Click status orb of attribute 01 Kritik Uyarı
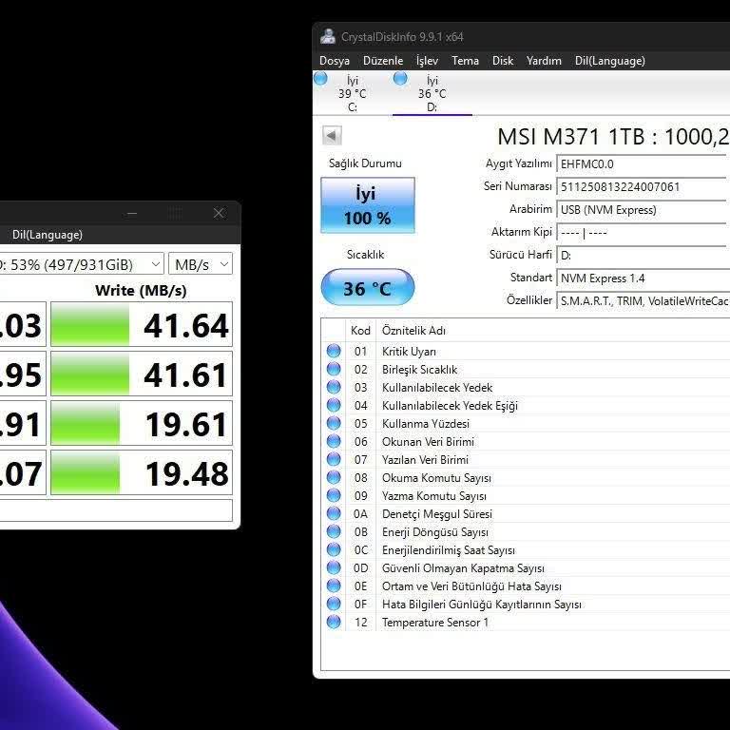Viewport: 730px width, 730px height. coord(334,351)
